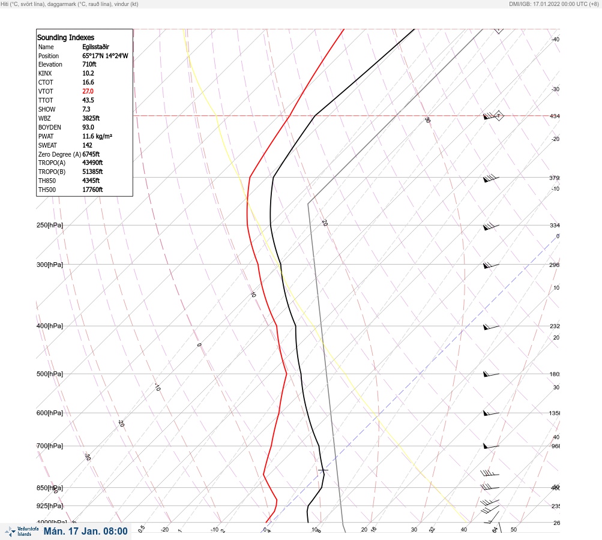Viewport: 602px width, 540px height.
Task: Click the TTOT value '43.5'
Action: tap(88, 100)
